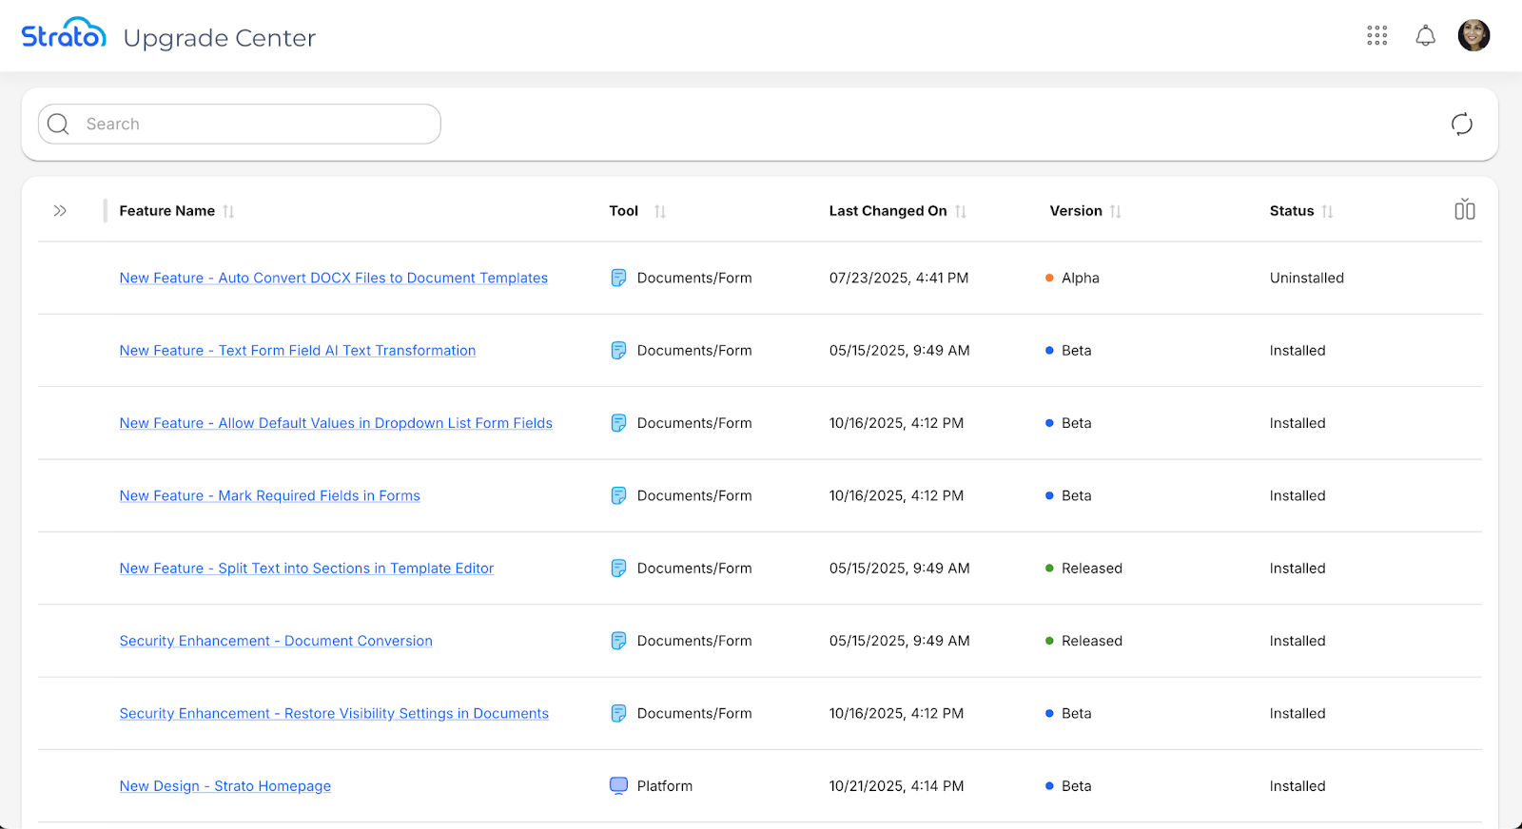
Task: Open Auto Convert DOCX Files feature link
Action: (333, 279)
